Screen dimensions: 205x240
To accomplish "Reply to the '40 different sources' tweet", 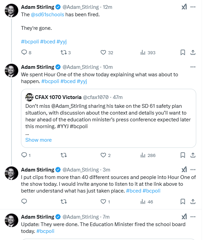I will pos(24,201).
